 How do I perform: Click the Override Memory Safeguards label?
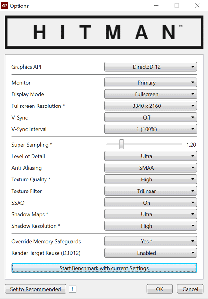[x=46, y=241]
